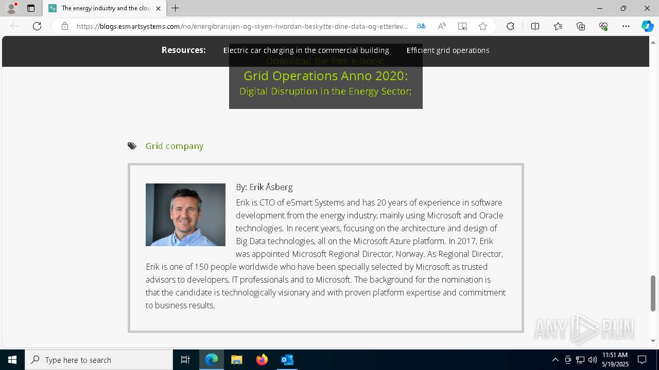Launch Firefox from the taskbar
Image resolution: width=659 pixels, height=370 pixels.
262,360
